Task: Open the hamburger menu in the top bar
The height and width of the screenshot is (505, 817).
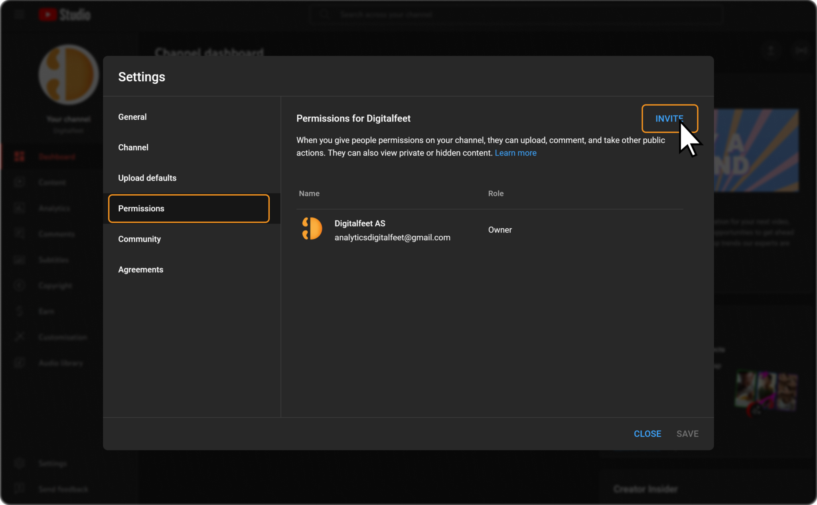Action: coord(19,14)
